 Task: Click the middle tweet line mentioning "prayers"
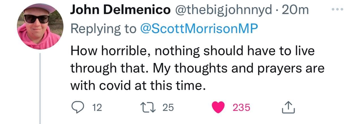pyautogui.click(x=197, y=68)
